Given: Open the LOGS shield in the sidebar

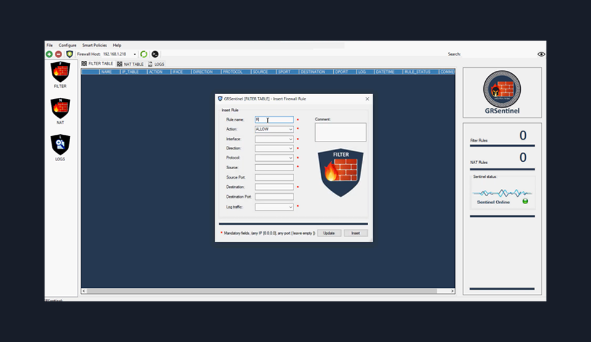Looking at the screenshot, I should coord(60,145).
